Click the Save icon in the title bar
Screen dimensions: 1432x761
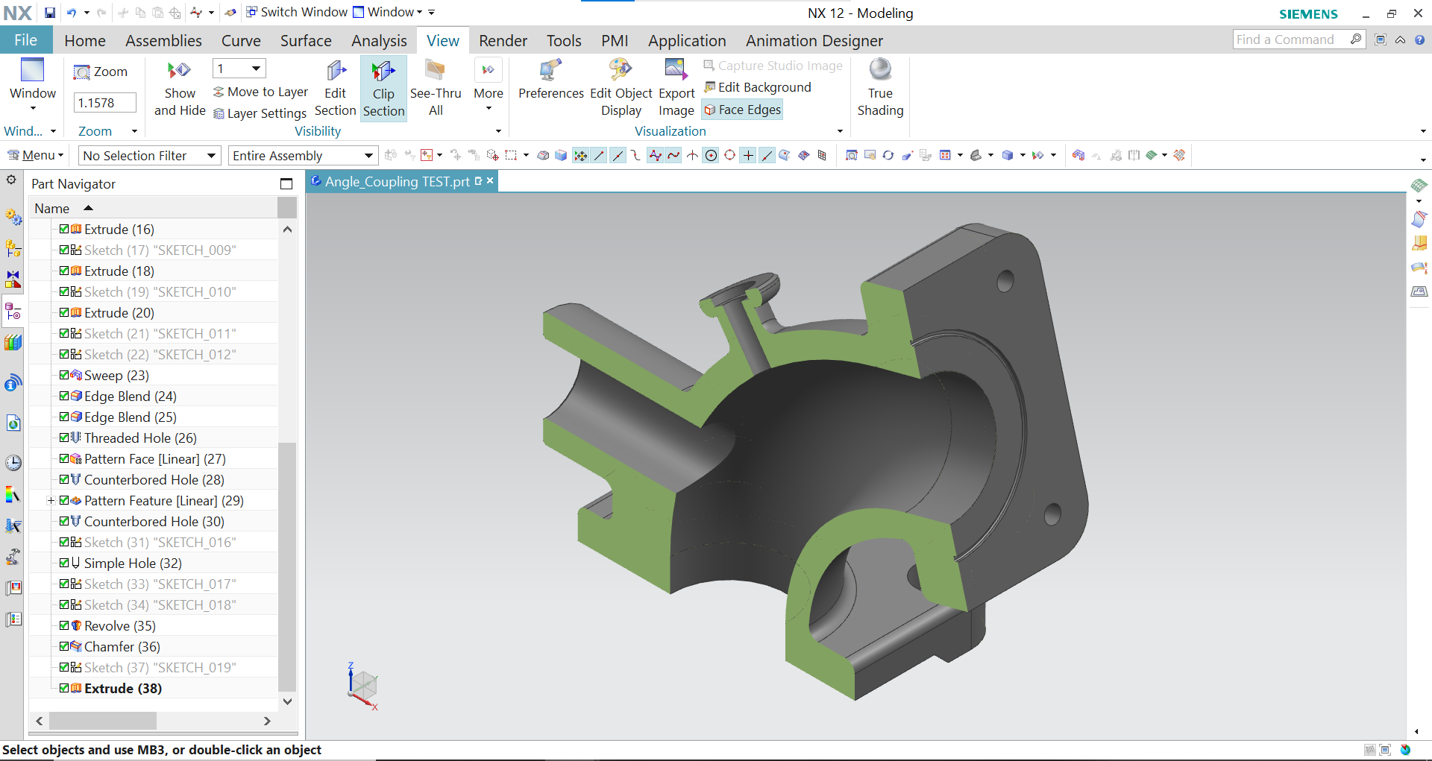pyautogui.click(x=49, y=13)
